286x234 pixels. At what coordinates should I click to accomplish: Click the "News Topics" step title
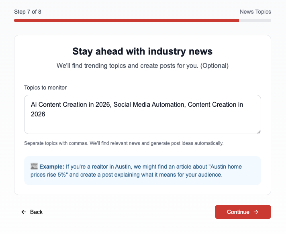coord(255,12)
